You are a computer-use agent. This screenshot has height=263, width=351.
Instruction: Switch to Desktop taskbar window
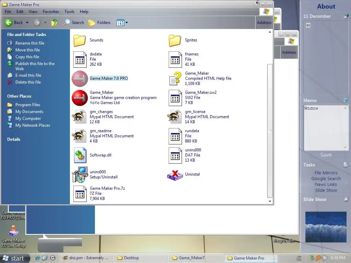(141, 258)
